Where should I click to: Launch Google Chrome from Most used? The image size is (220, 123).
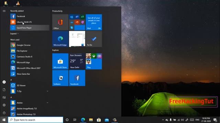[x=30, y=45]
